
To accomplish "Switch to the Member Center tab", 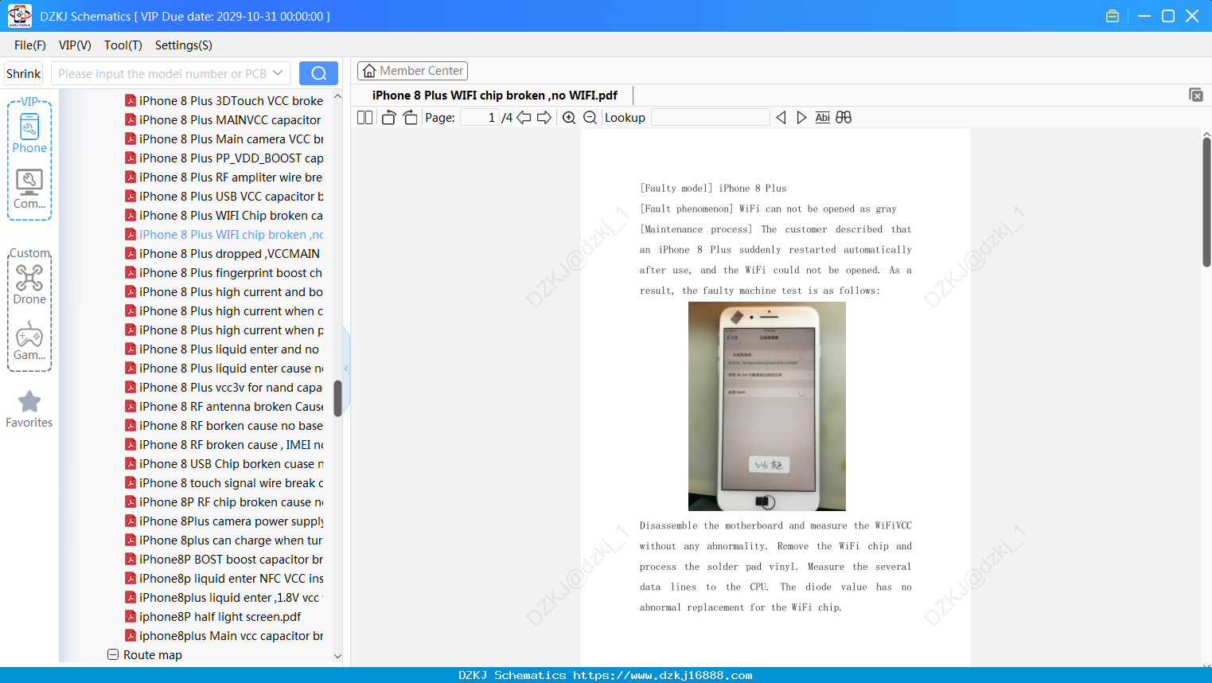I will point(412,71).
